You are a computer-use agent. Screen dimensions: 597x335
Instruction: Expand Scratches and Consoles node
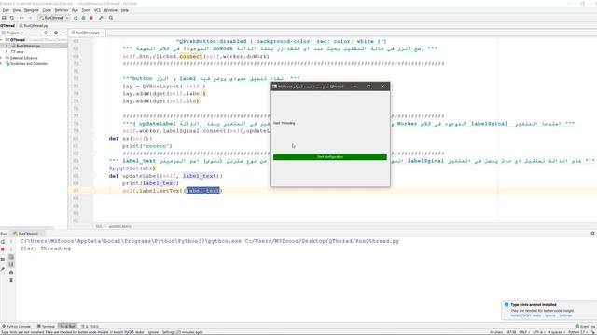pos(2,64)
